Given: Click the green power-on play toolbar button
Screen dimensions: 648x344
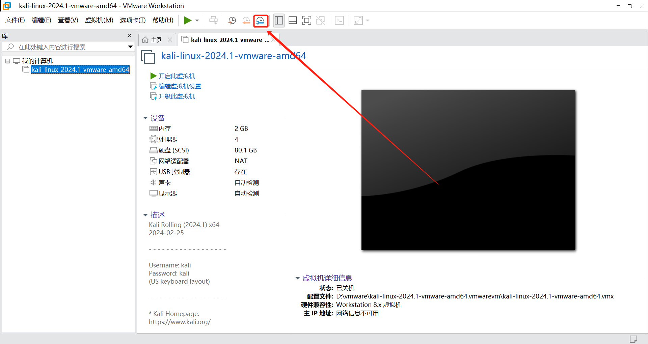Looking at the screenshot, I should coord(188,21).
